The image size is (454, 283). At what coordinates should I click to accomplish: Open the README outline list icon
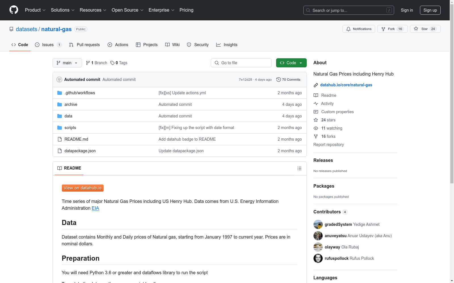[299, 168]
